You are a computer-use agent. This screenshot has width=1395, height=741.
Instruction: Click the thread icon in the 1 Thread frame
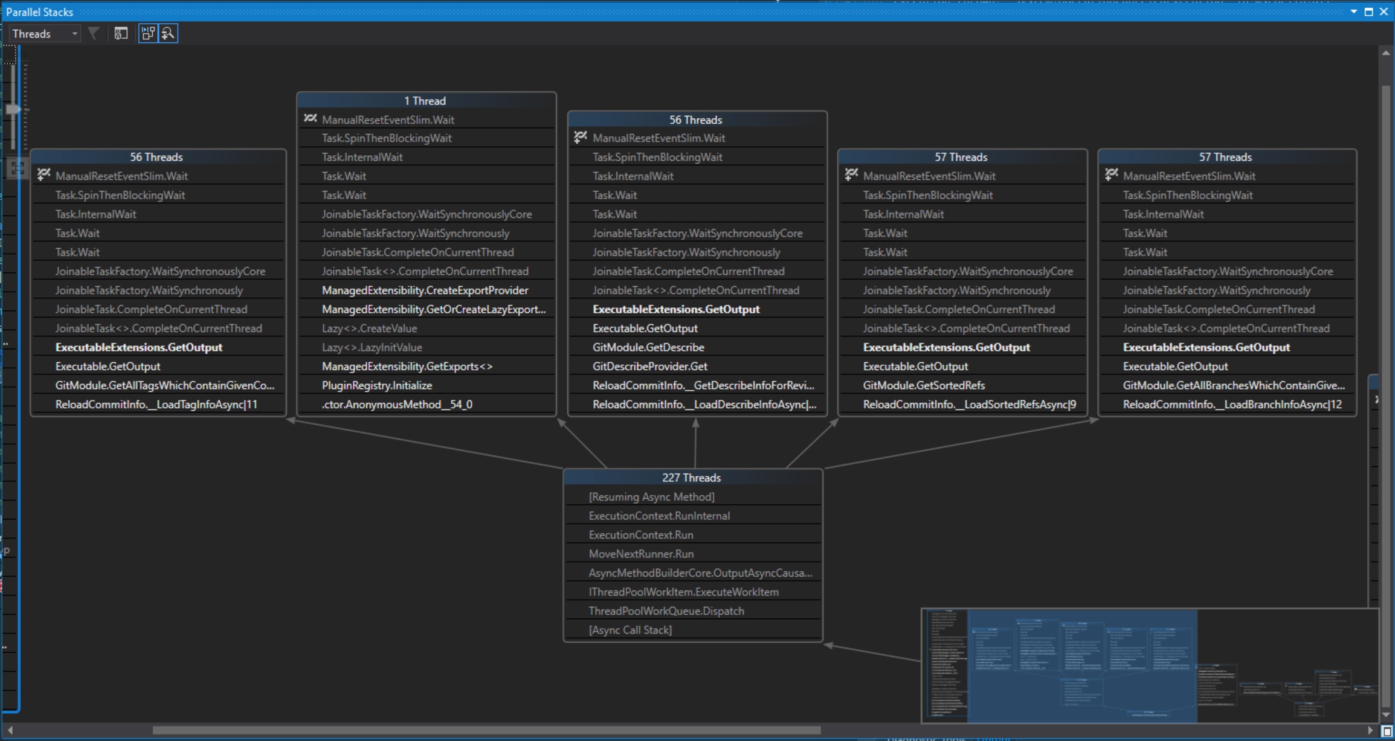tap(310, 119)
